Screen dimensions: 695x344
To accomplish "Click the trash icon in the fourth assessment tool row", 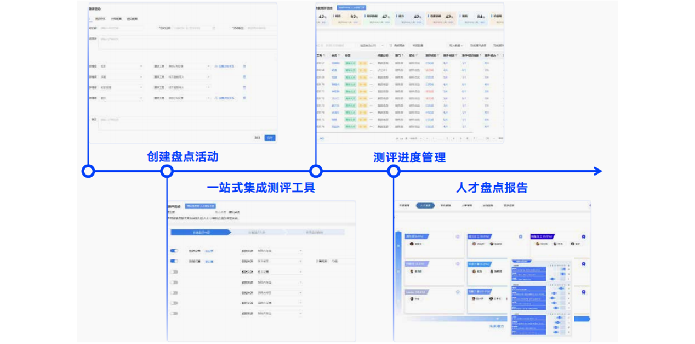I will tap(244, 98).
